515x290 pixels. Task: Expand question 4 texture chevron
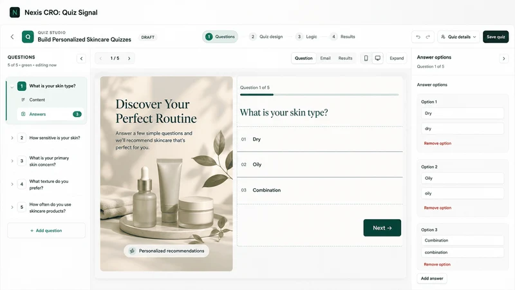click(12, 184)
